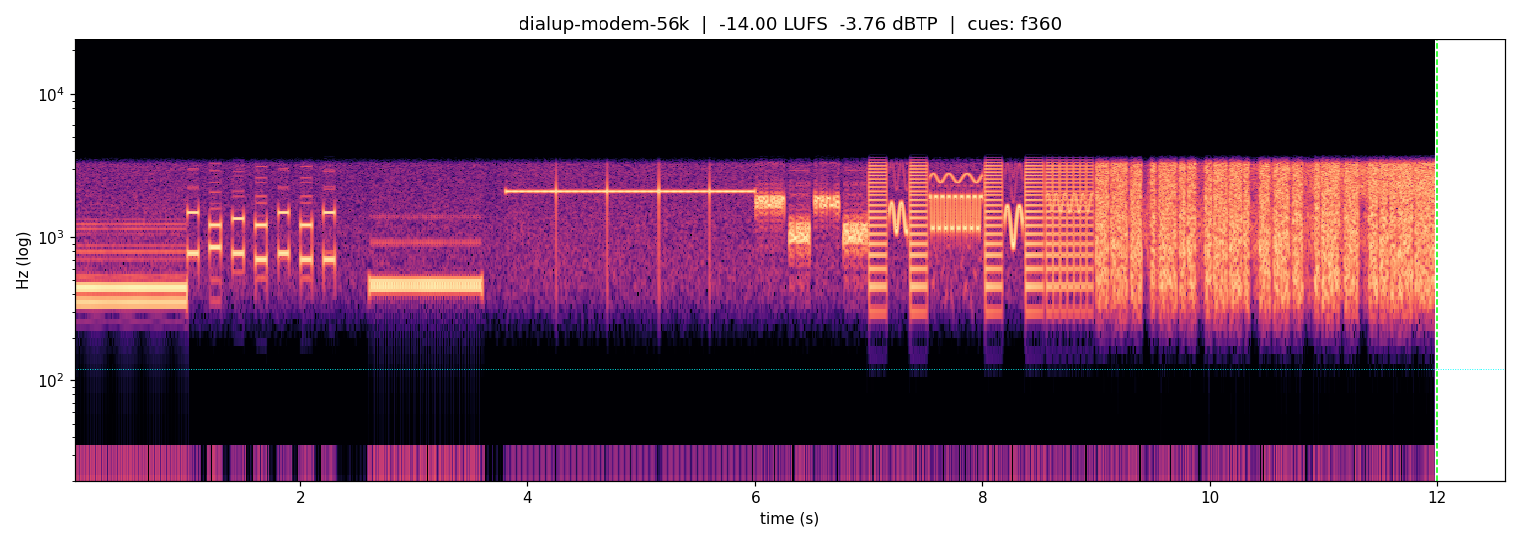Click the cyan dotted horizontal line near 120 Hz

point(789,370)
